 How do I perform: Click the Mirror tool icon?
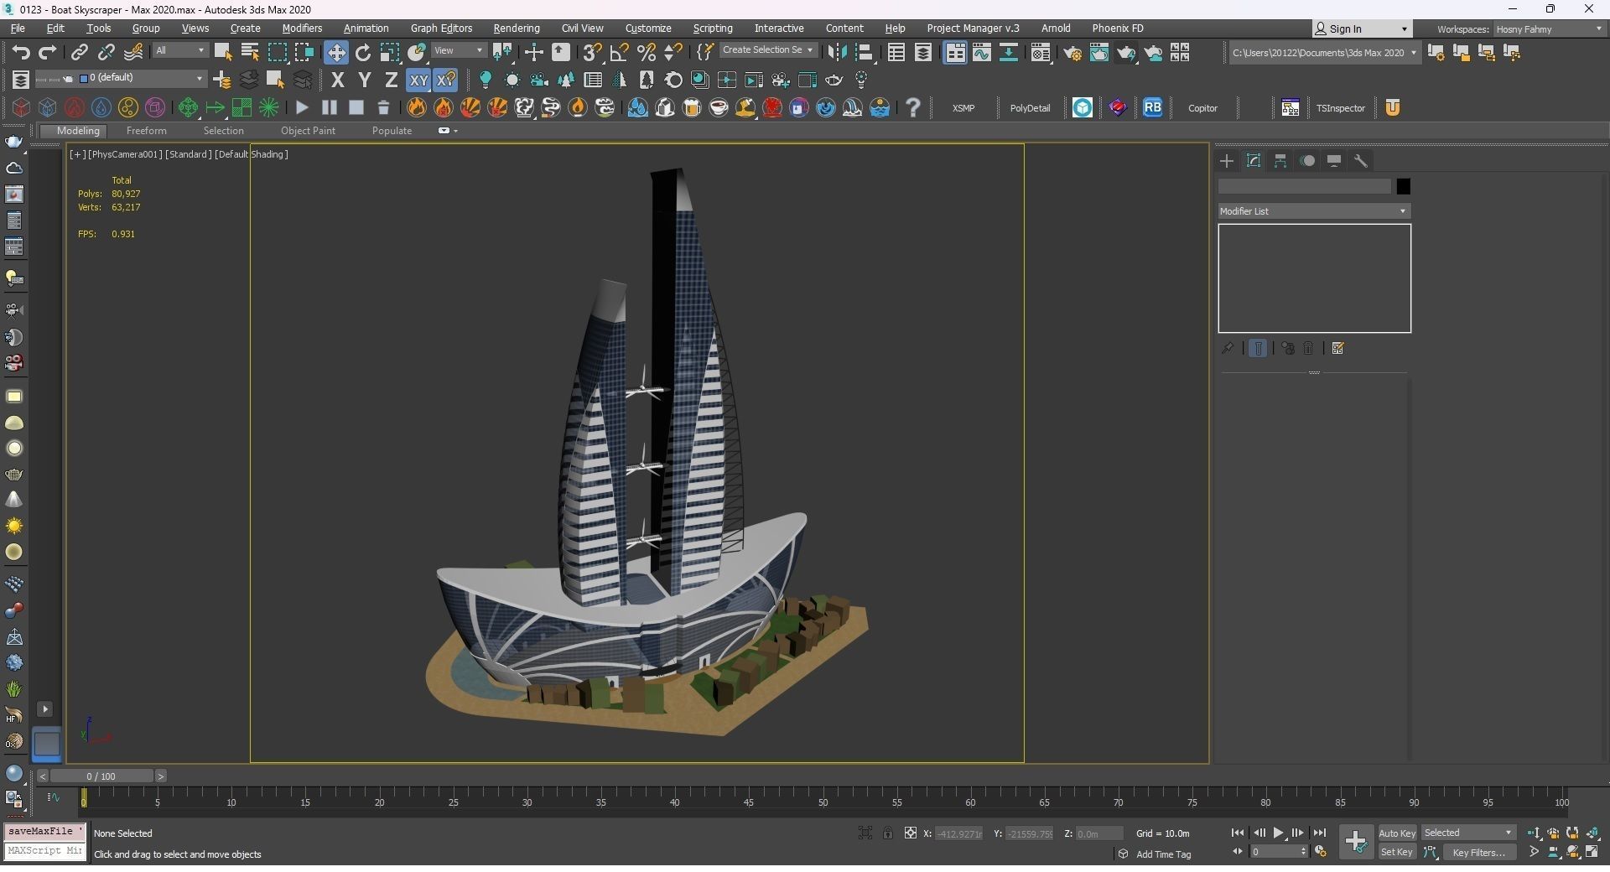click(837, 53)
